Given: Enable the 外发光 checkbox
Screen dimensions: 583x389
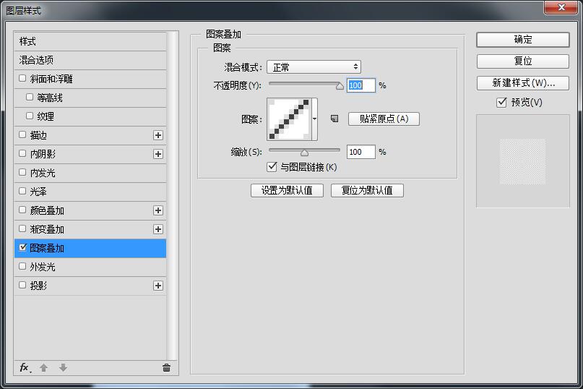Looking at the screenshot, I should [22, 266].
